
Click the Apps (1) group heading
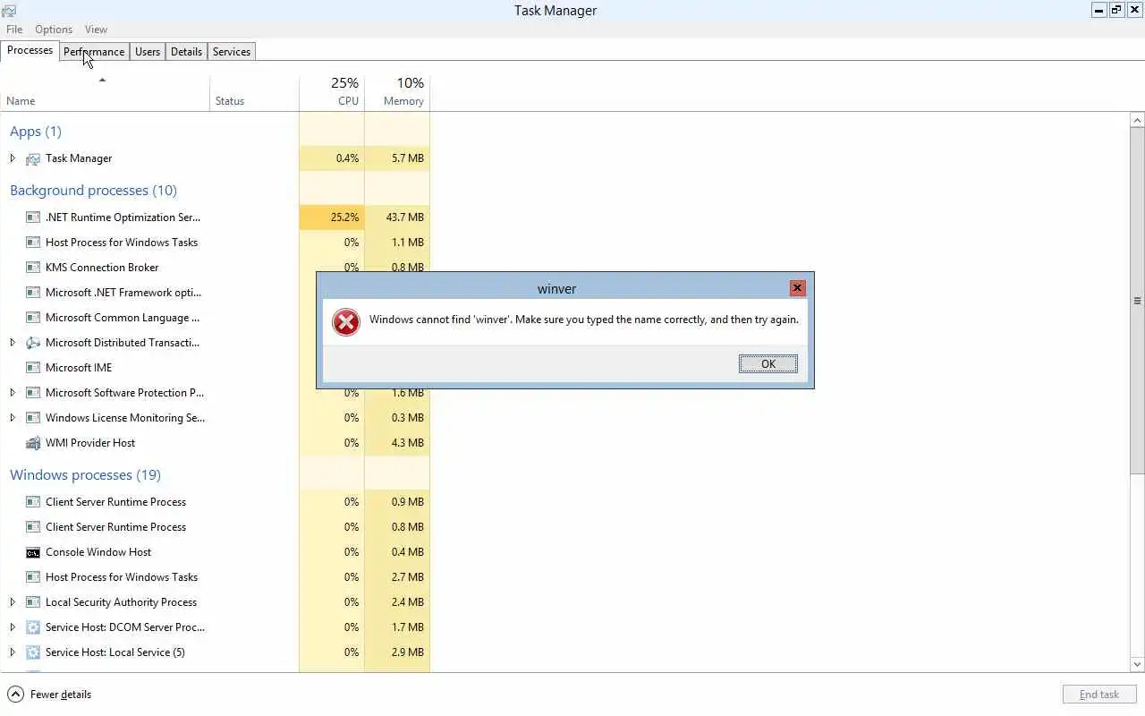pos(36,132)
